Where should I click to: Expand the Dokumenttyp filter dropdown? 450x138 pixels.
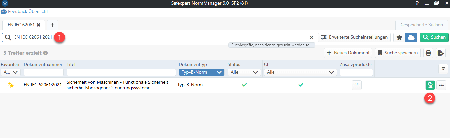(201, 72)
